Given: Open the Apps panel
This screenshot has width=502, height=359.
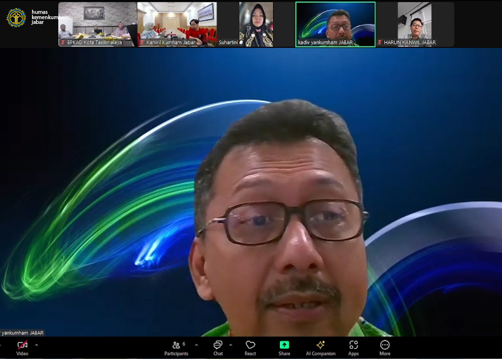Looking at the screenshot, I should pyautogui.click(x=353, y=347).
